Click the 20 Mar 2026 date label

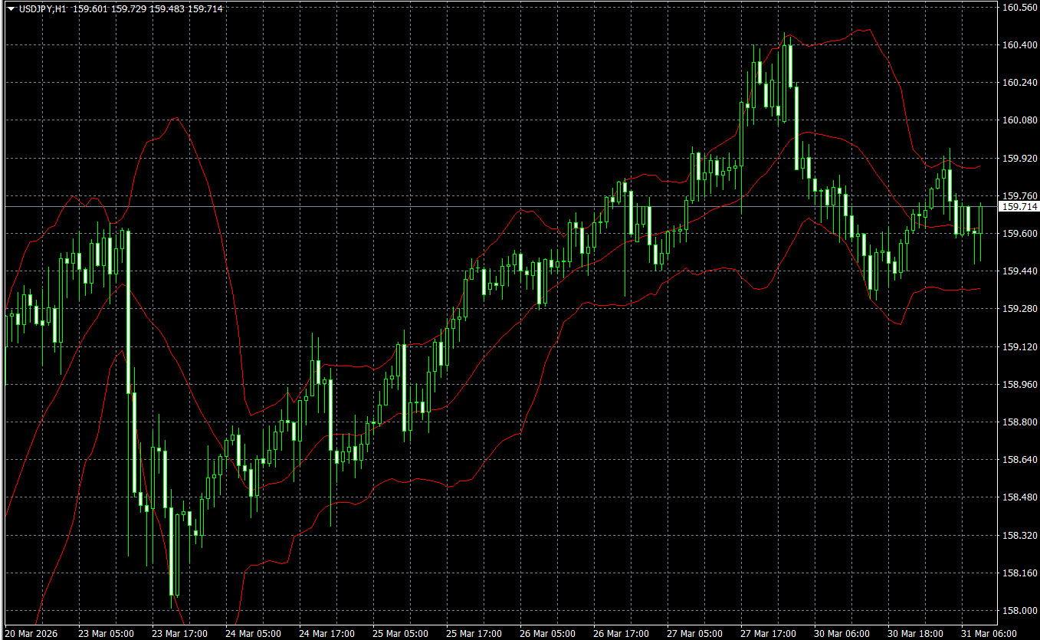coord(31,634)
